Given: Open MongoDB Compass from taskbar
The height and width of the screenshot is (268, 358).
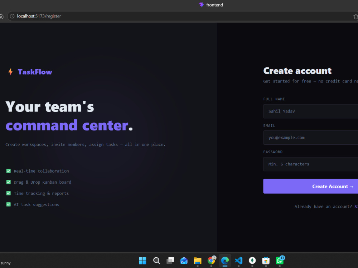Looking at the screenshot, I should click(252, 260).
